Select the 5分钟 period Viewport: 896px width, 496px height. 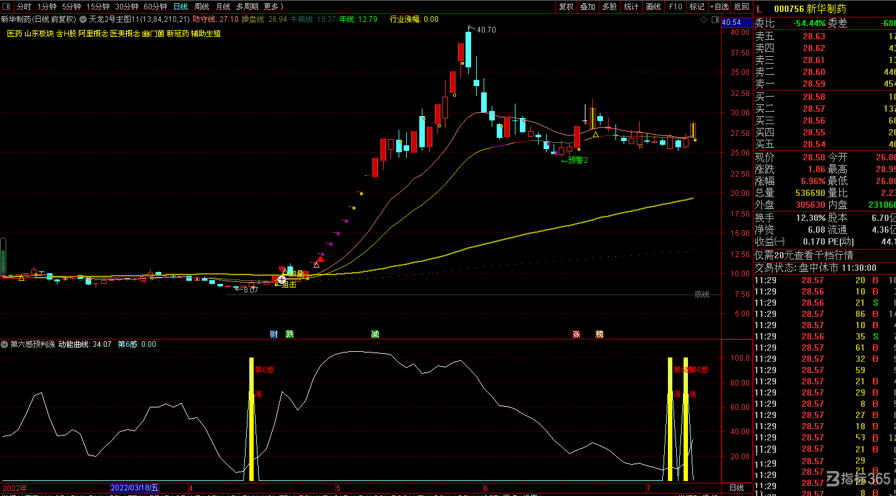click(71, 7)
